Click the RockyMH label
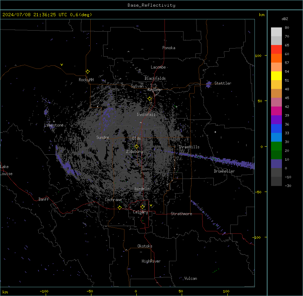This screenshot has height=296, width=303. pos(86,80)
